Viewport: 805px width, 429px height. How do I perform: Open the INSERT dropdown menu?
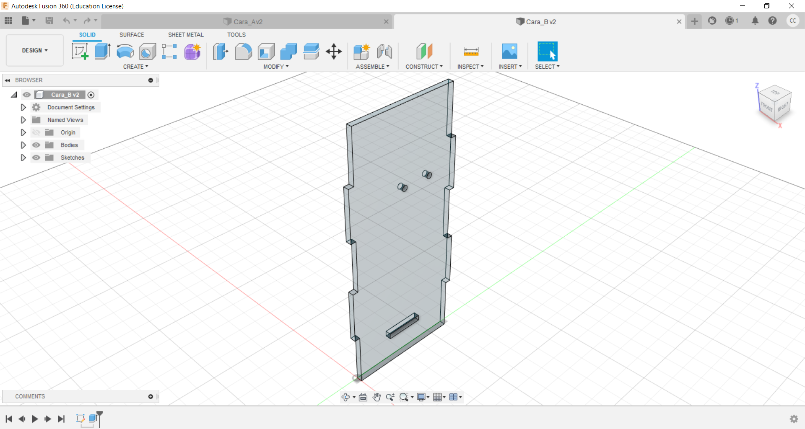pyautogui.click(x=510, y=67)
